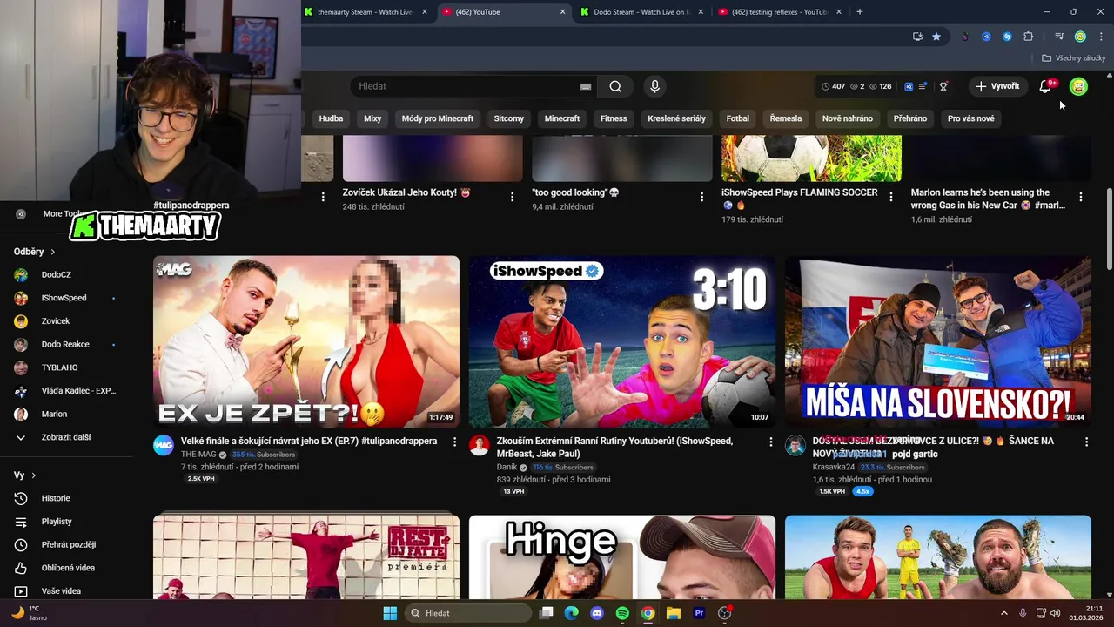This screenshot has height=627, width=1114.
Task: Open Spotify from the taskbar
Action: point(622,613)
